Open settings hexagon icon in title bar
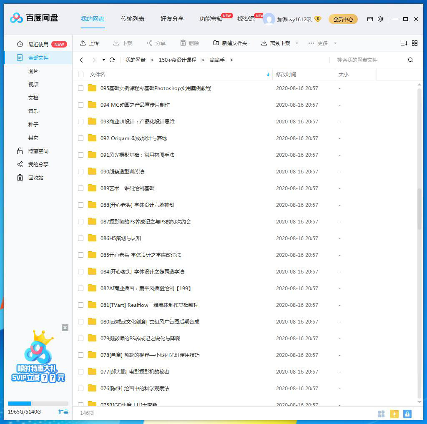Image resolution: width=427 pixels, height=424 pixels. point(380,19)
